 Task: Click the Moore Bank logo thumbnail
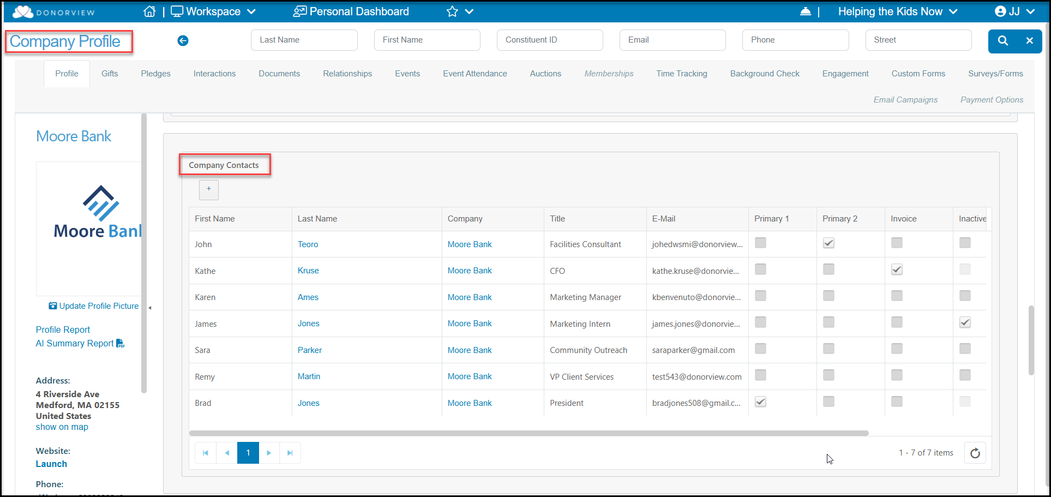[89, 229]
